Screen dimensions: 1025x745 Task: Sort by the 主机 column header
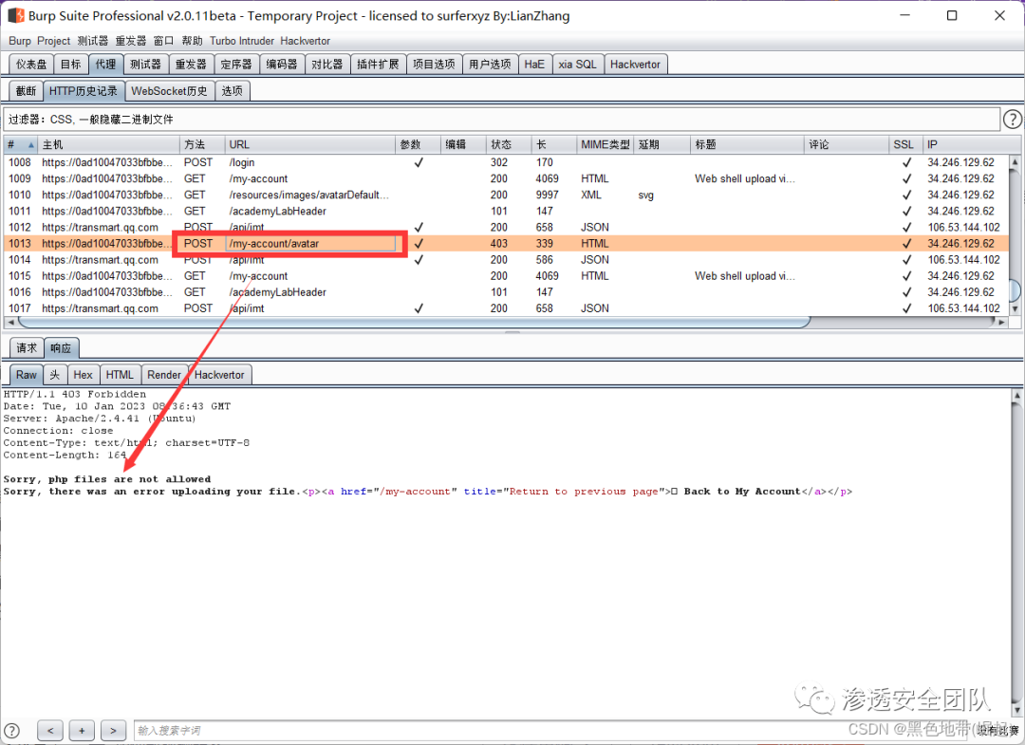pyautogui.click(x=108, y=145)
